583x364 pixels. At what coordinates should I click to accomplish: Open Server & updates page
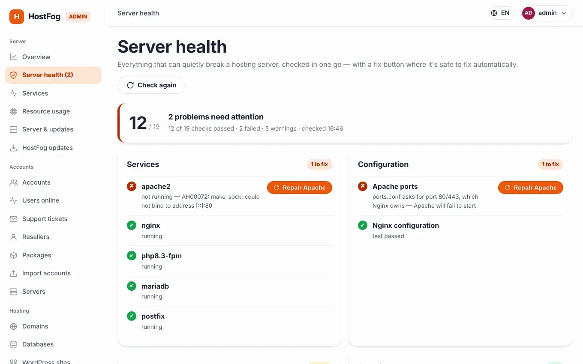tap(53, 129)
